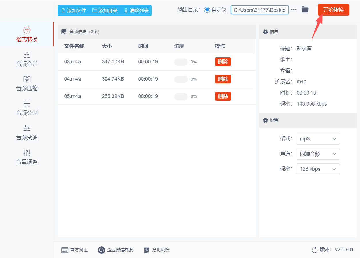Click the version refresh icon

314,250
